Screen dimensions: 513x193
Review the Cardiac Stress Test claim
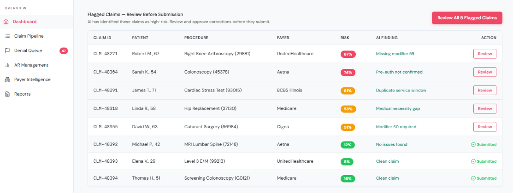(x=484, y=91)
